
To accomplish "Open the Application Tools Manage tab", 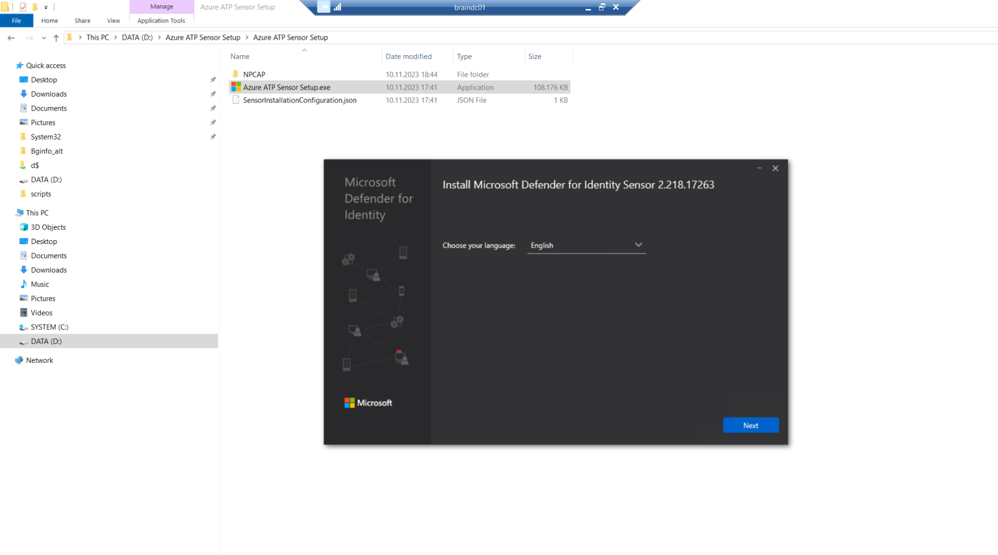I will pos(161,6).
